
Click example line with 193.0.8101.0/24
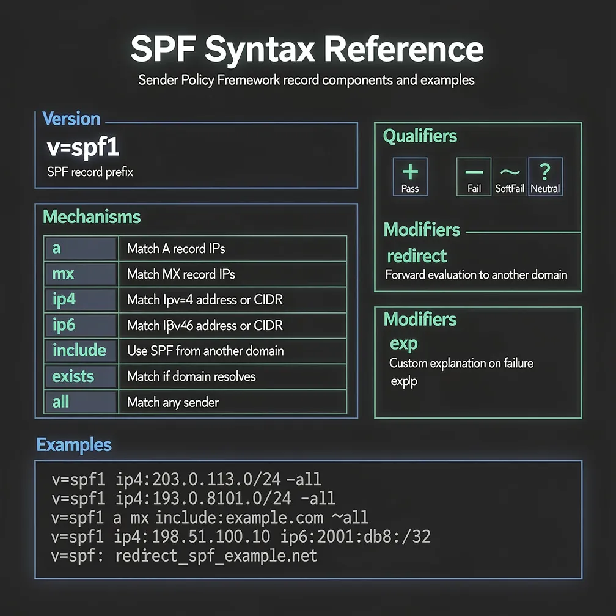tap(193, 498)
